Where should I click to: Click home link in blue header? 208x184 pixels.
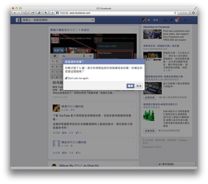tap(156, 20)
